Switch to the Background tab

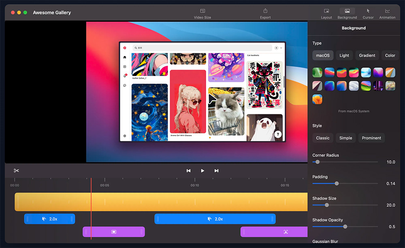coord(347,14)
